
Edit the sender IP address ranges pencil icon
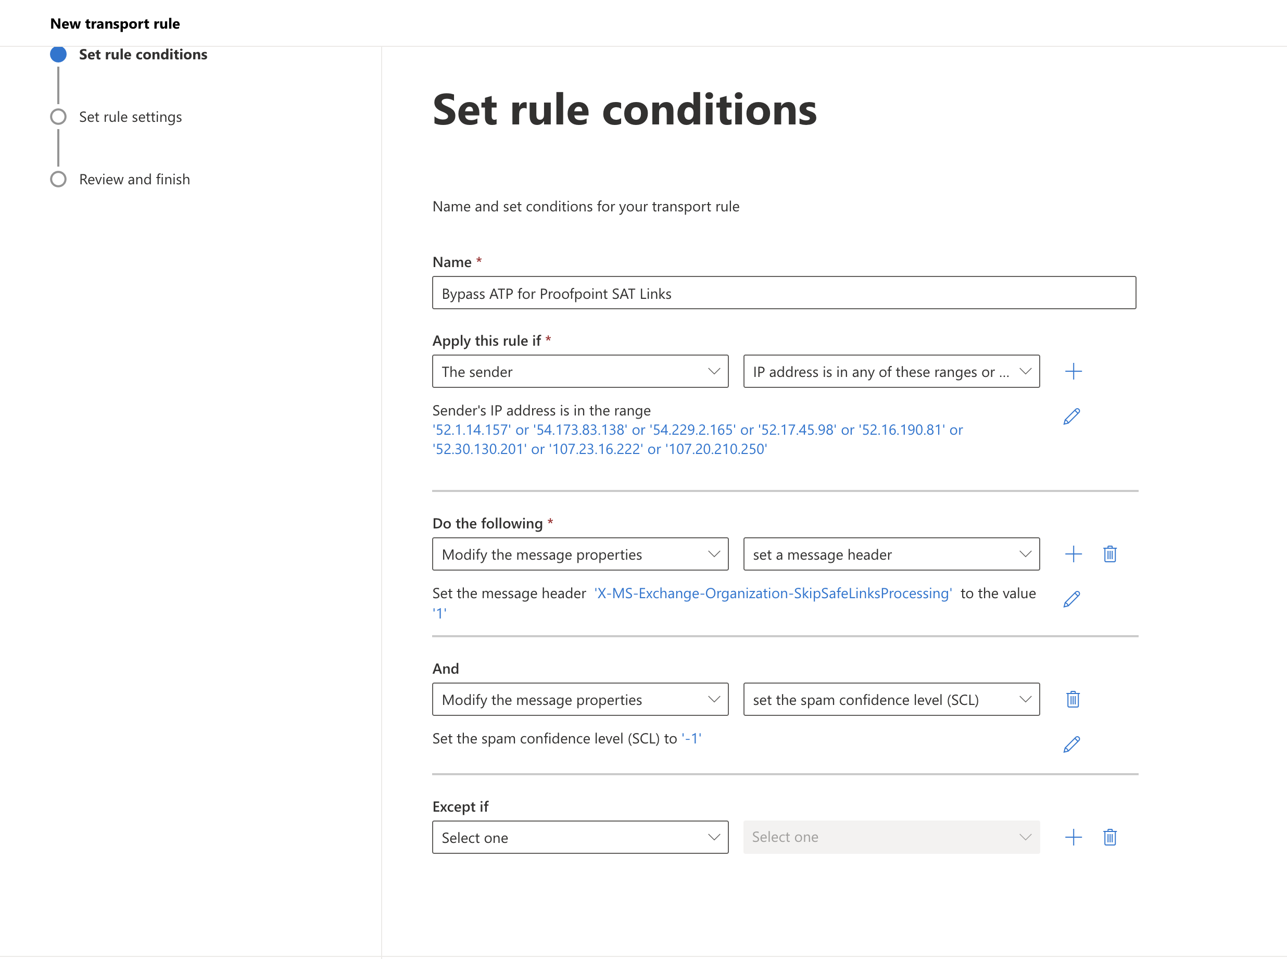pos(1071,416)
